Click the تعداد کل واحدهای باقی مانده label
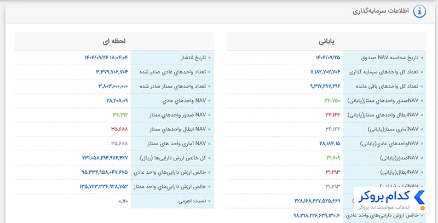This screenshot has width=438, height=223. click(387, 87)
